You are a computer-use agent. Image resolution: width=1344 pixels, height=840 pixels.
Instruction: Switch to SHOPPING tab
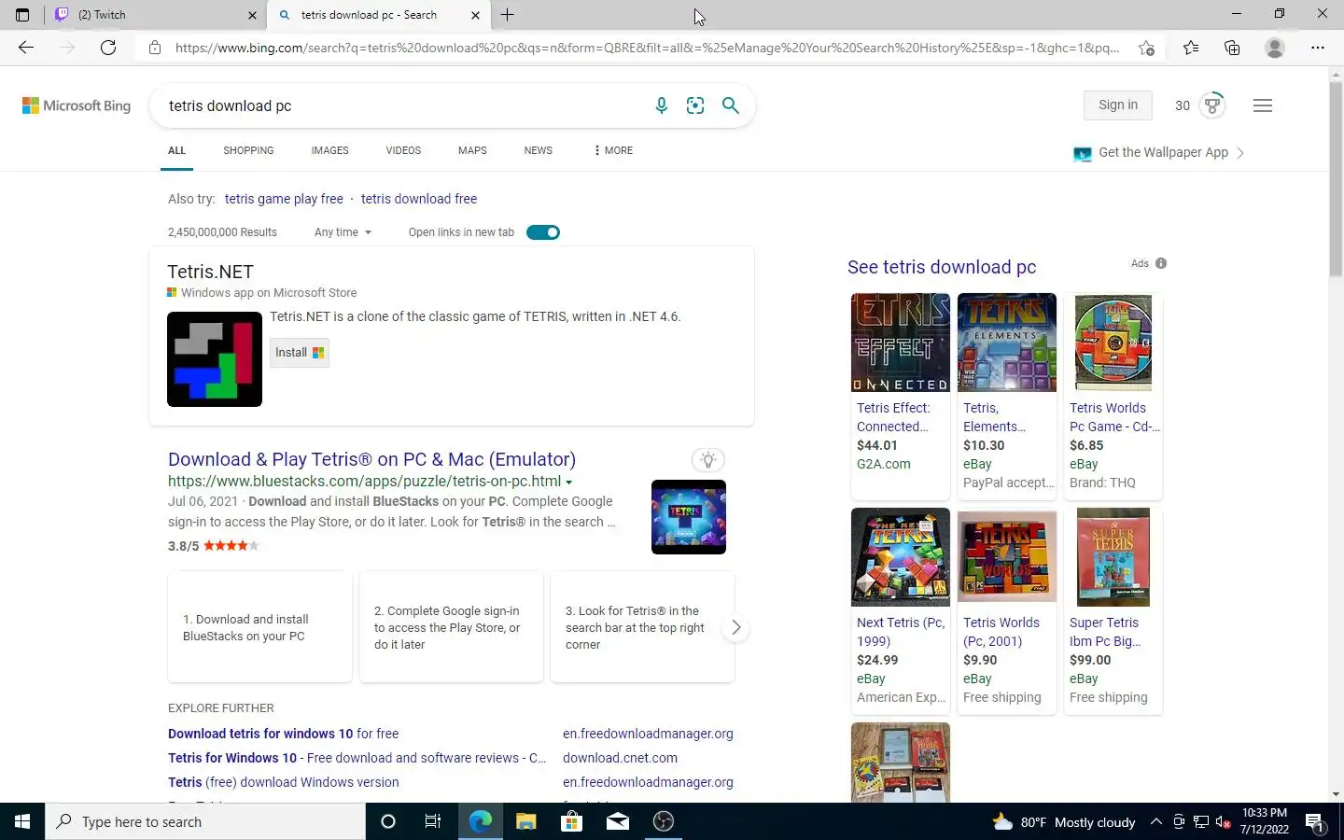click(248, 150)
